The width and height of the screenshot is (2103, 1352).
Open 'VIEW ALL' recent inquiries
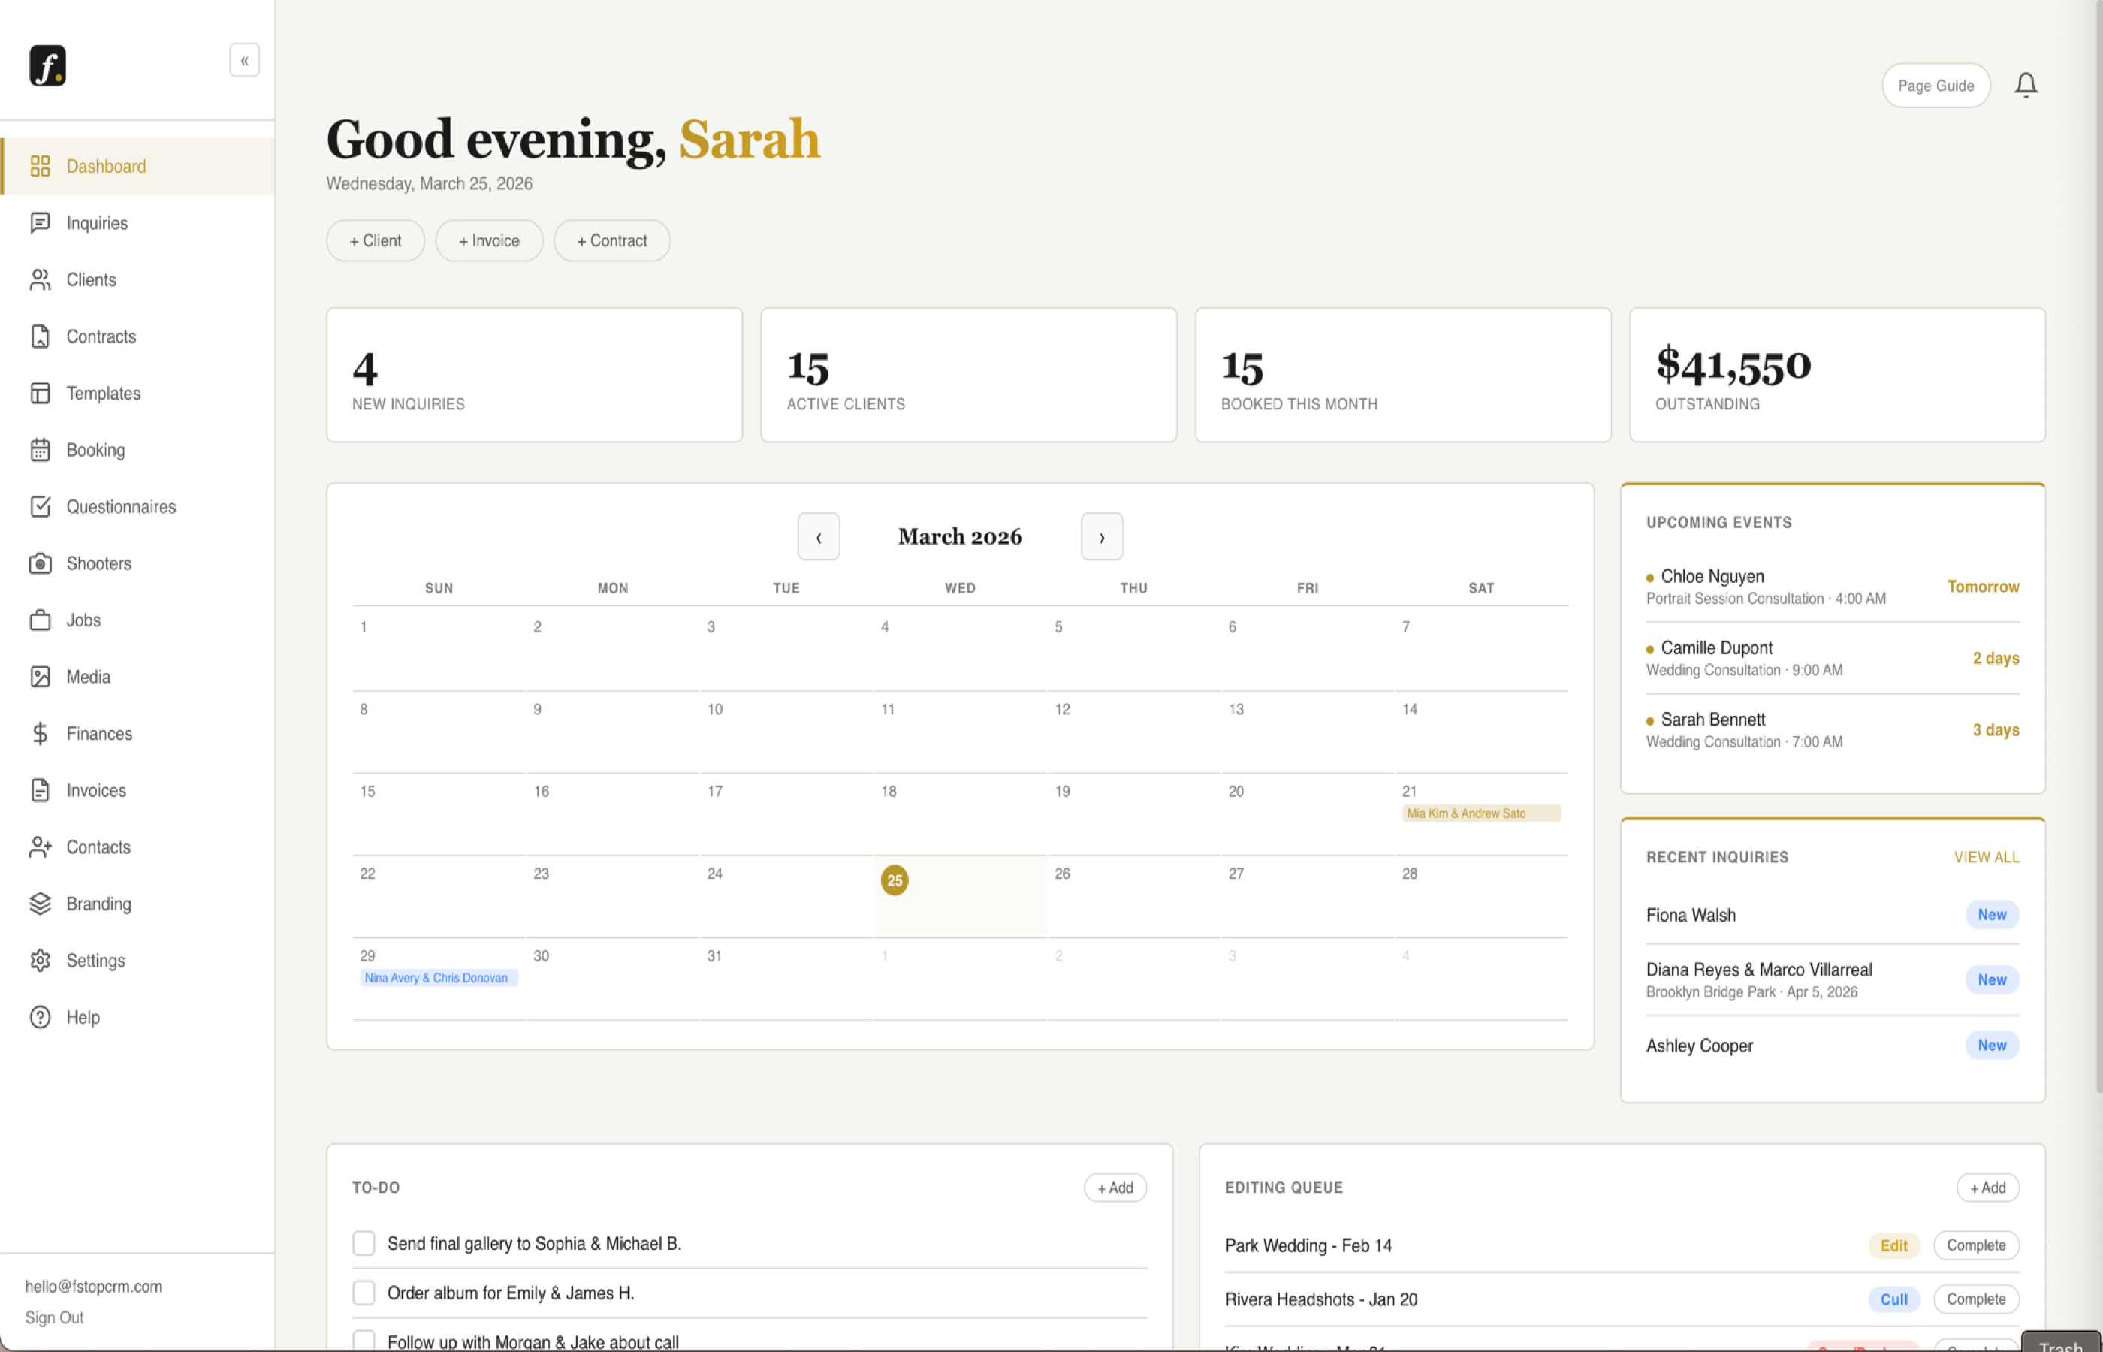coord(1987,857)
